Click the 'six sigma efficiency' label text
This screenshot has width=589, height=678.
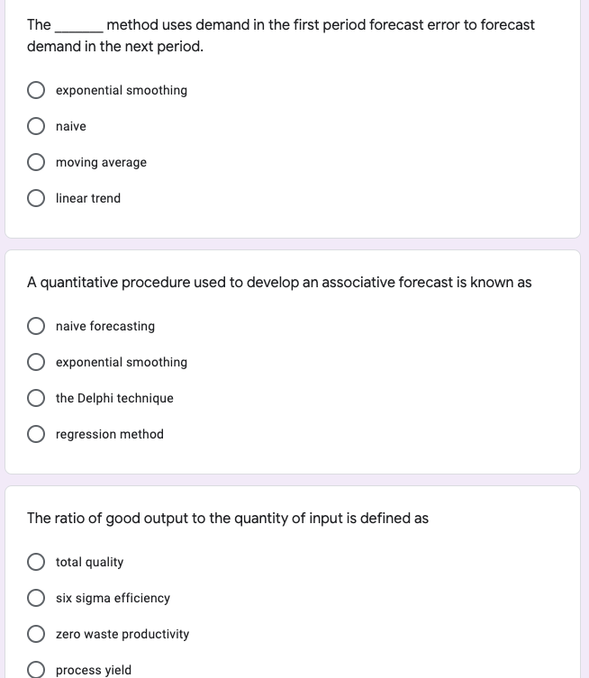coord(113,598)
